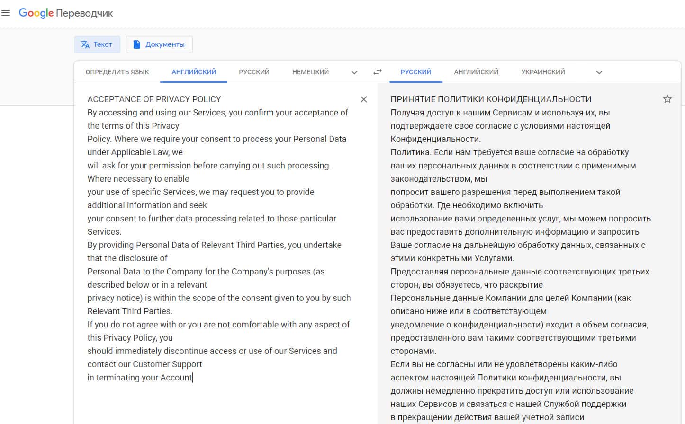This screenshot has height=424, width=685.
Task: Click the document icon on Документы button
Action: click(137, 44)
